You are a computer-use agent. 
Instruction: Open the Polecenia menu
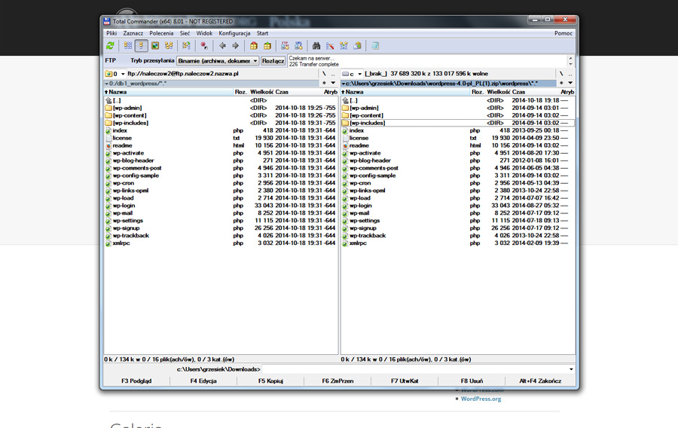coord(161,33)
